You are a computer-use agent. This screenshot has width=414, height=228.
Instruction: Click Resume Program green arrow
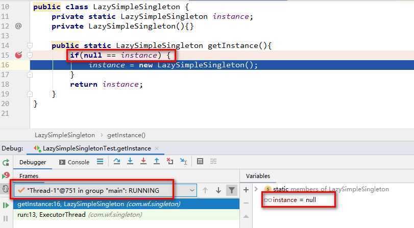6,205
